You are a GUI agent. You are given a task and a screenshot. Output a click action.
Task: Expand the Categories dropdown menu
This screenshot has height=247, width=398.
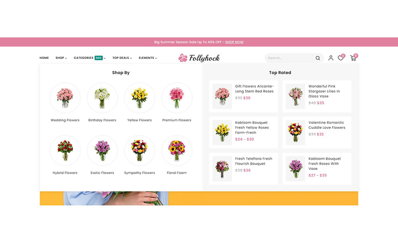(89, 58)
